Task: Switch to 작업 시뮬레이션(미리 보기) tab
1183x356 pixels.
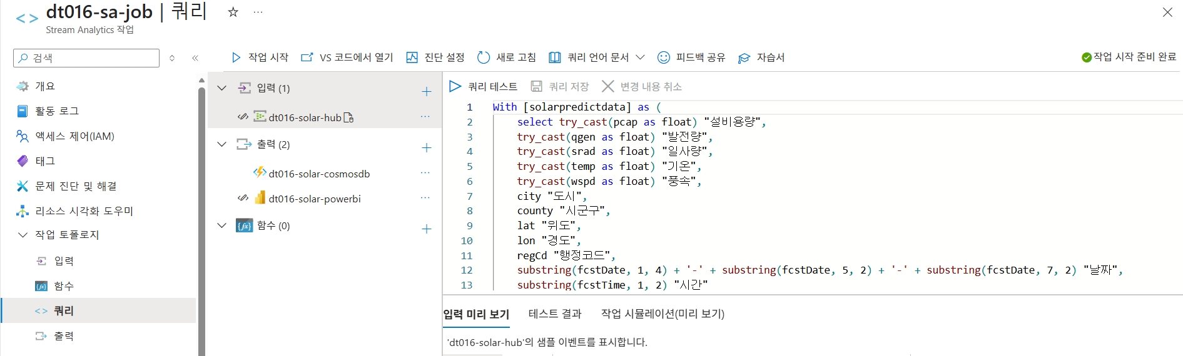Action: coord(663,314)
